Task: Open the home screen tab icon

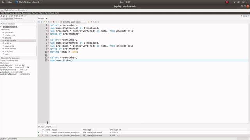Action: click(2, 10)
